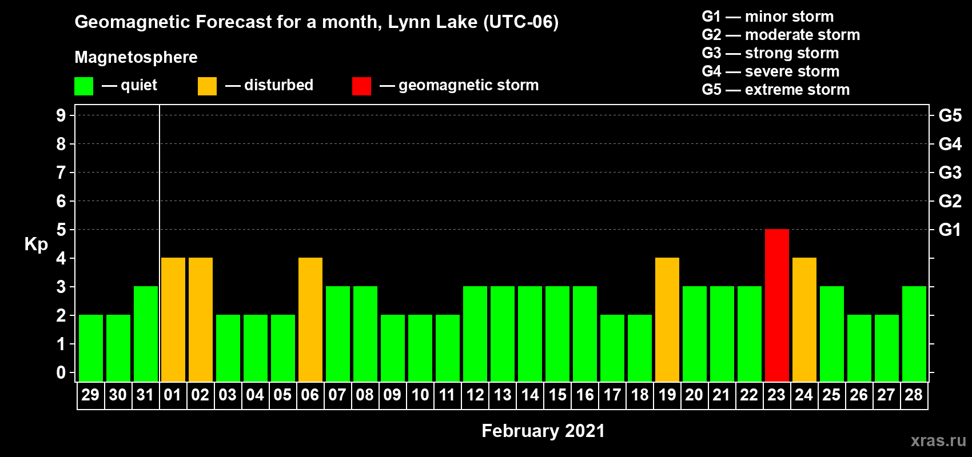
Task: Click date label 30 on the axis
Action: (x=118, y=395)
